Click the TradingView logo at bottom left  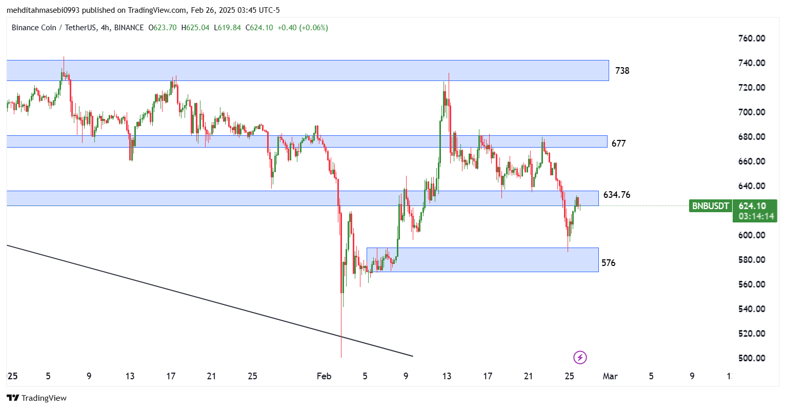coord(36,398)
